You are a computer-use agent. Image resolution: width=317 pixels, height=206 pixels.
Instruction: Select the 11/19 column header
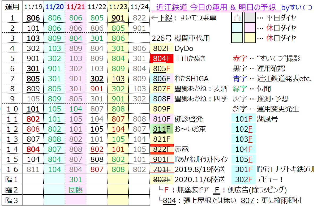pos(33,7)
